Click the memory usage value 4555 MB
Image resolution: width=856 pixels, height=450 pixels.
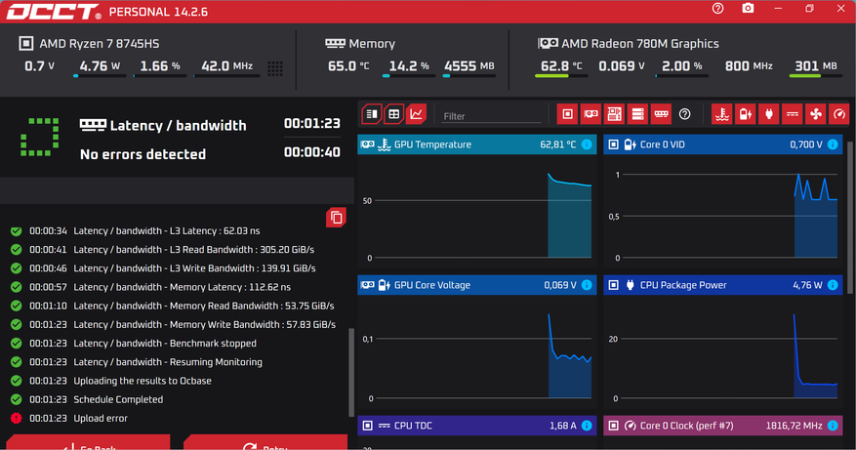coord(469,66)
